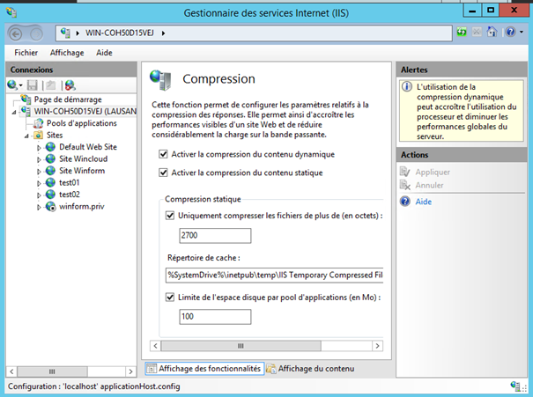
Task: Click the refresh page icon in address bar
Action: pyautogui.click(x=463, y=33)
